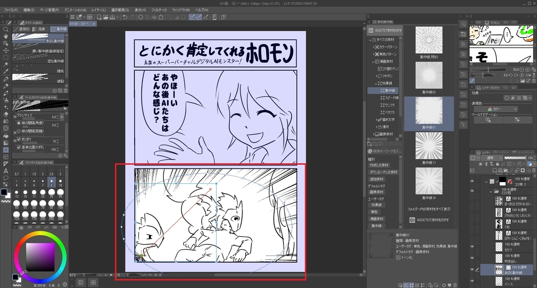Collapse the 2コマ目 layer folder

tap(491, 191)
